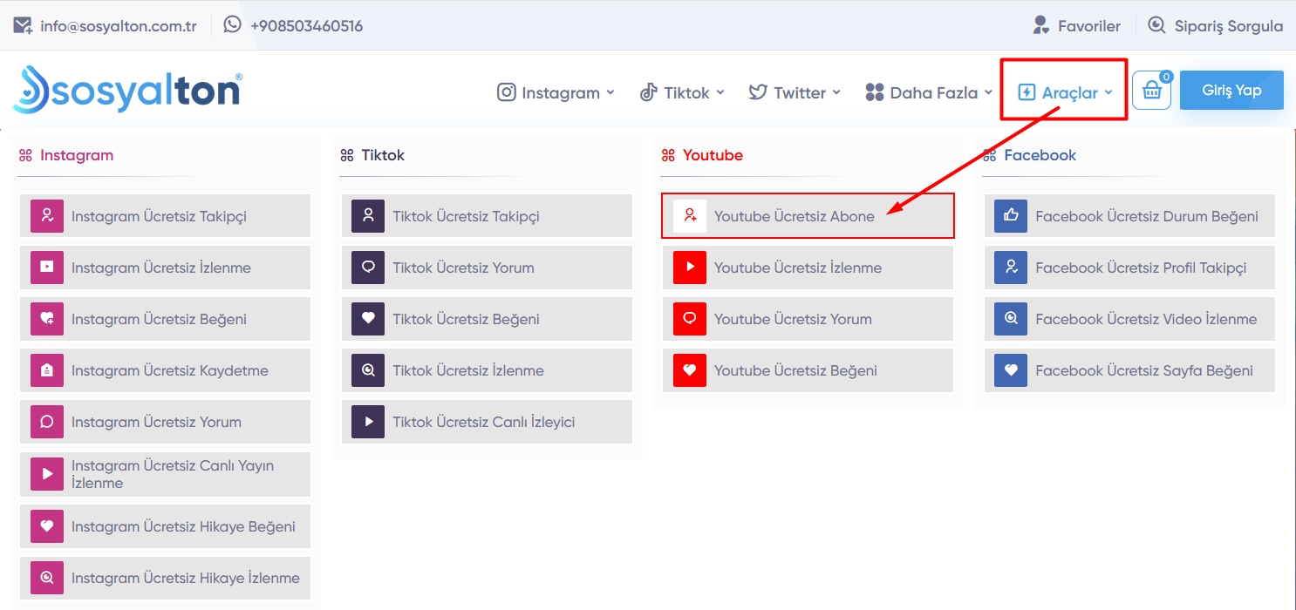Select Instagram Ücretsiz Kaydetme text
This screenshot has height=610, width=1296.
pyautogui.click(x=170, y=370)
